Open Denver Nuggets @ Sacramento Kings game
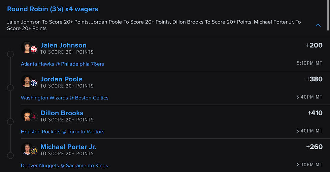The image size is (330, 172). (x=64, y=166)
